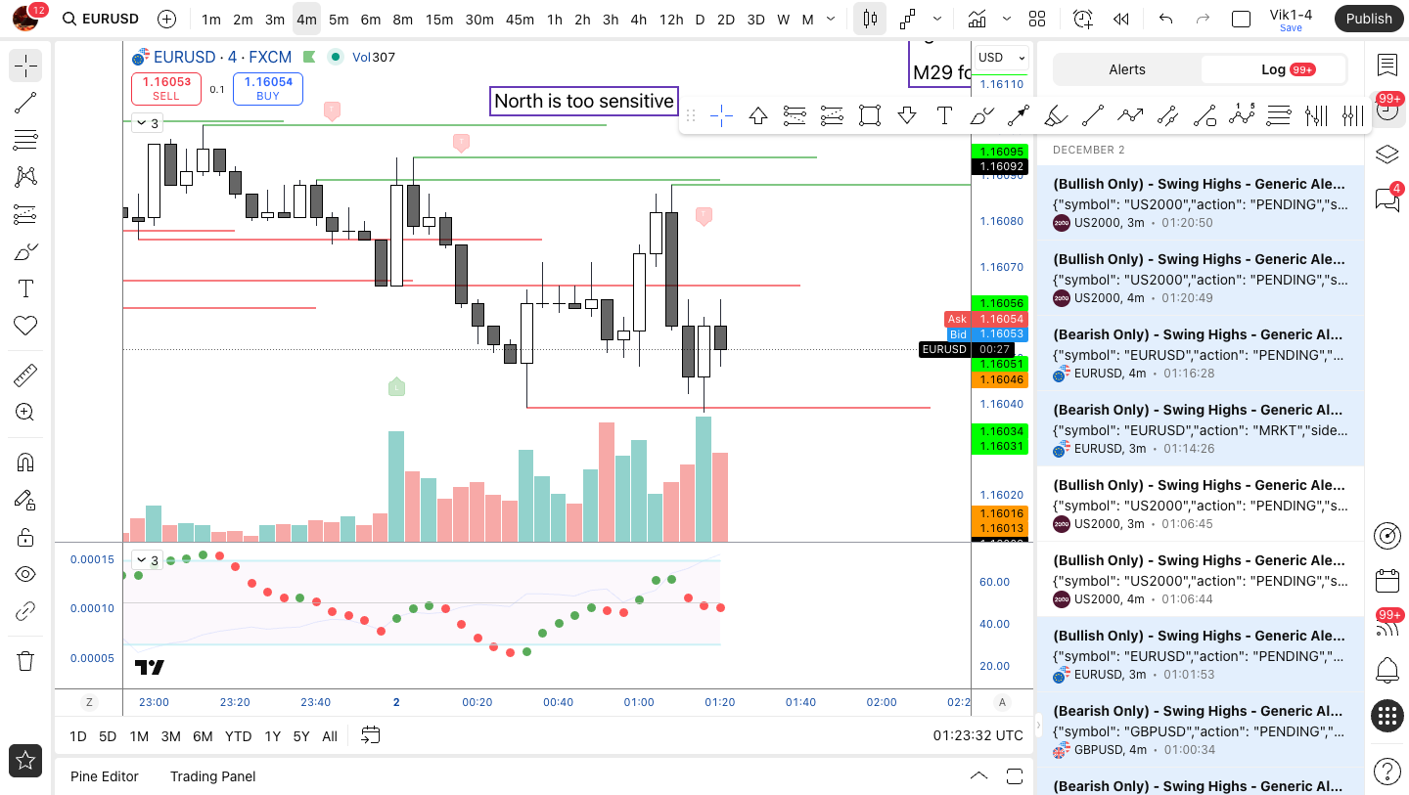Select the arrow up marker favorite tool
This screenshot has height=795, width=1409.
tap(758, 116)
